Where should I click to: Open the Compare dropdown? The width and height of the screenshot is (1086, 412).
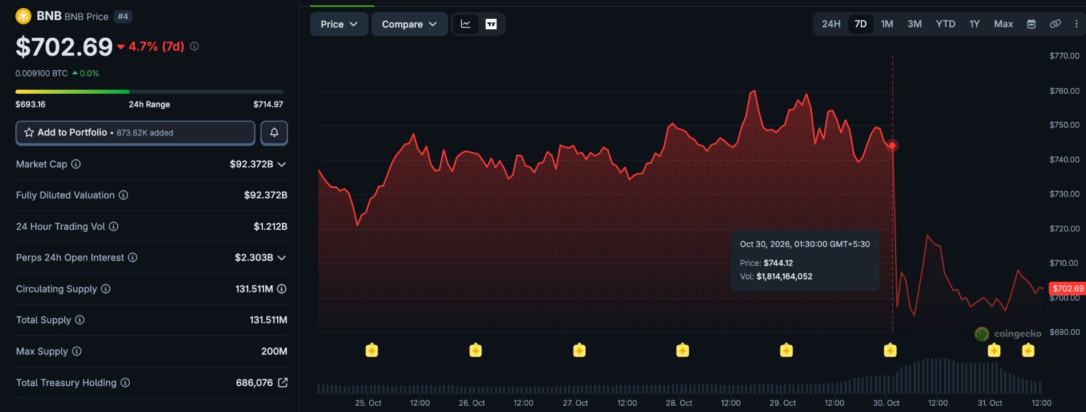[409, 24]
